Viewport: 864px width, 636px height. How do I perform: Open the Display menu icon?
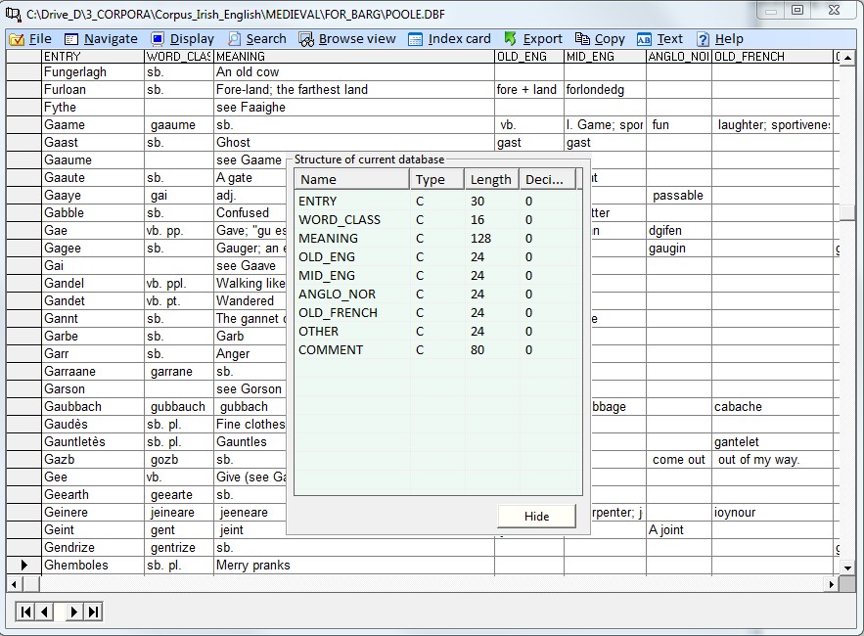[158, 39]
